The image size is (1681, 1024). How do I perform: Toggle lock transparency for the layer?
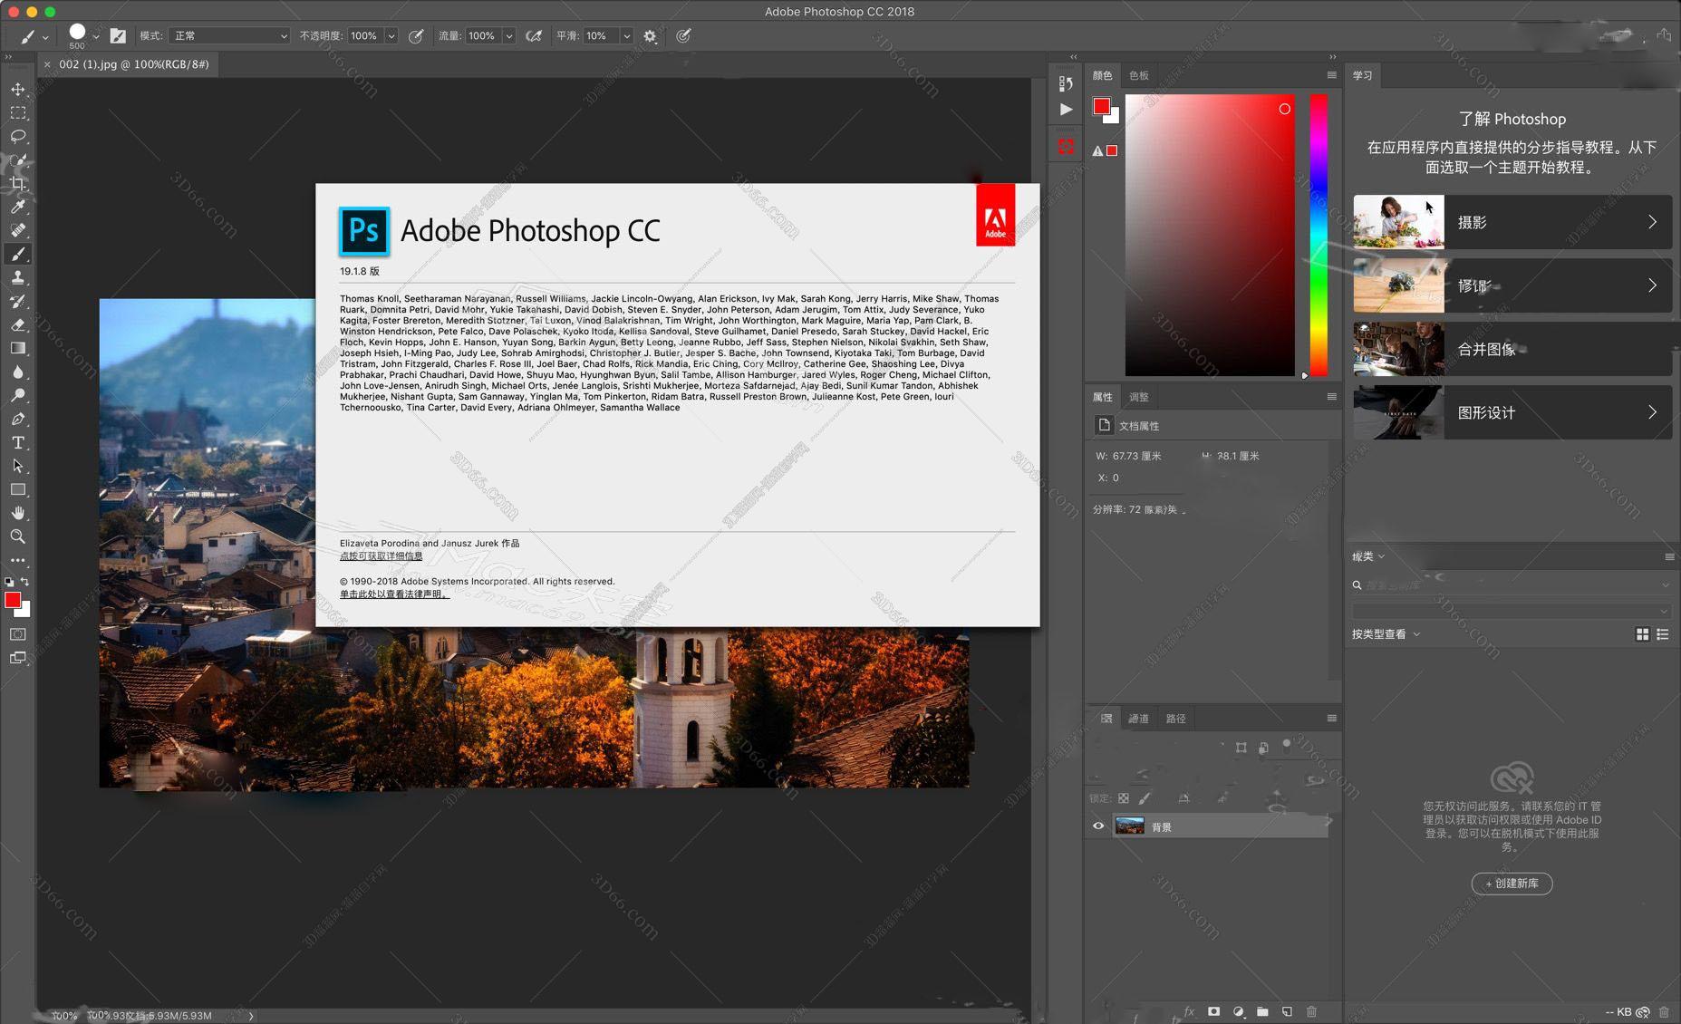click(1123, 798)
